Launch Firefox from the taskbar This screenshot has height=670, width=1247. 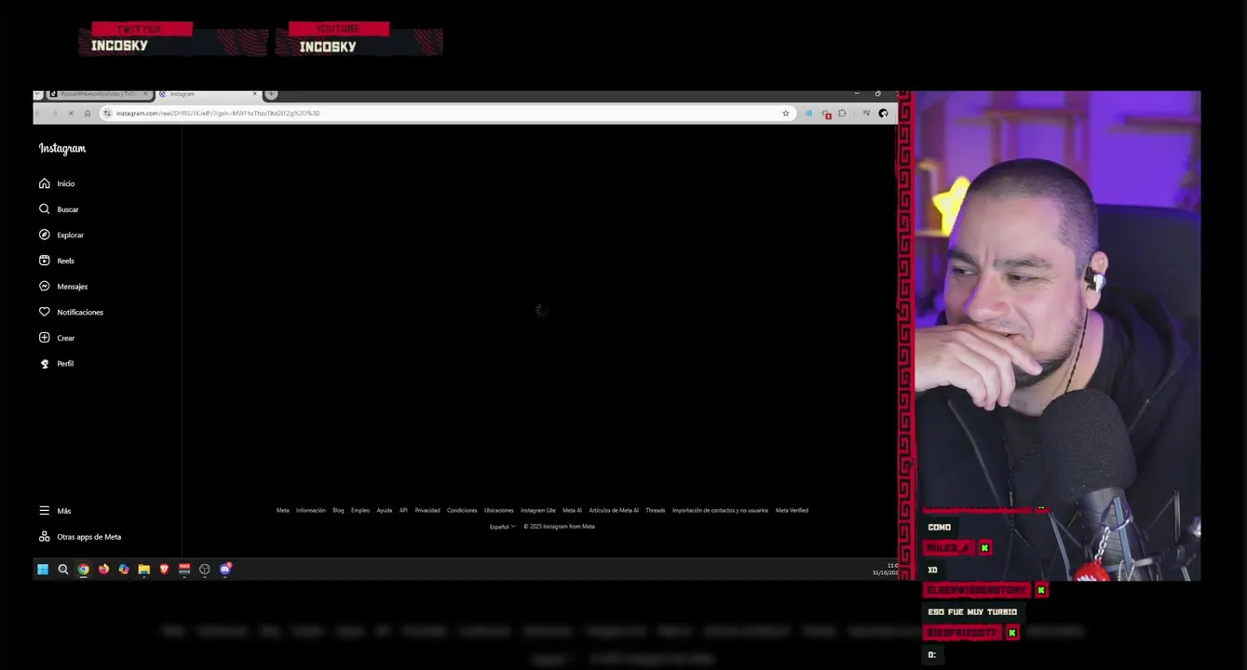pos(103,569)
